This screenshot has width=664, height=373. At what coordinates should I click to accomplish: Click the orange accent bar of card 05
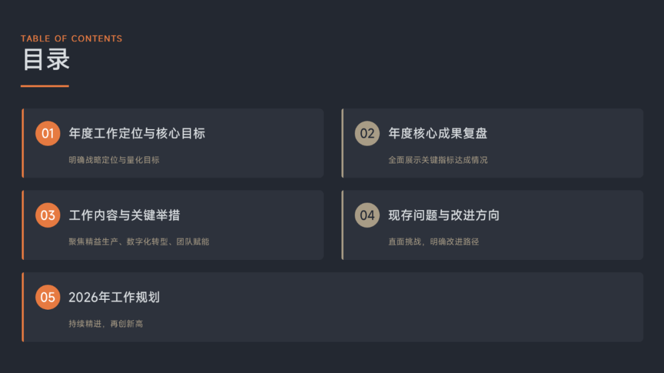23,307
